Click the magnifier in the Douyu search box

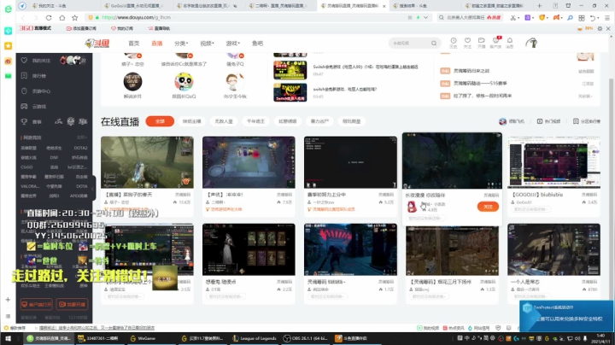point(434,43)
